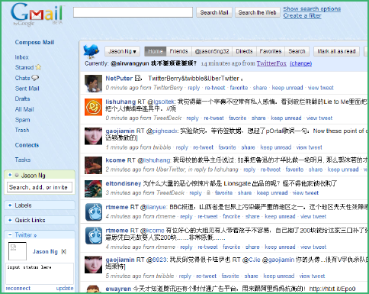Click favorite on eltondisney's tweet
Viewport: 369px width, 294px height.
[x=223, y=193]
